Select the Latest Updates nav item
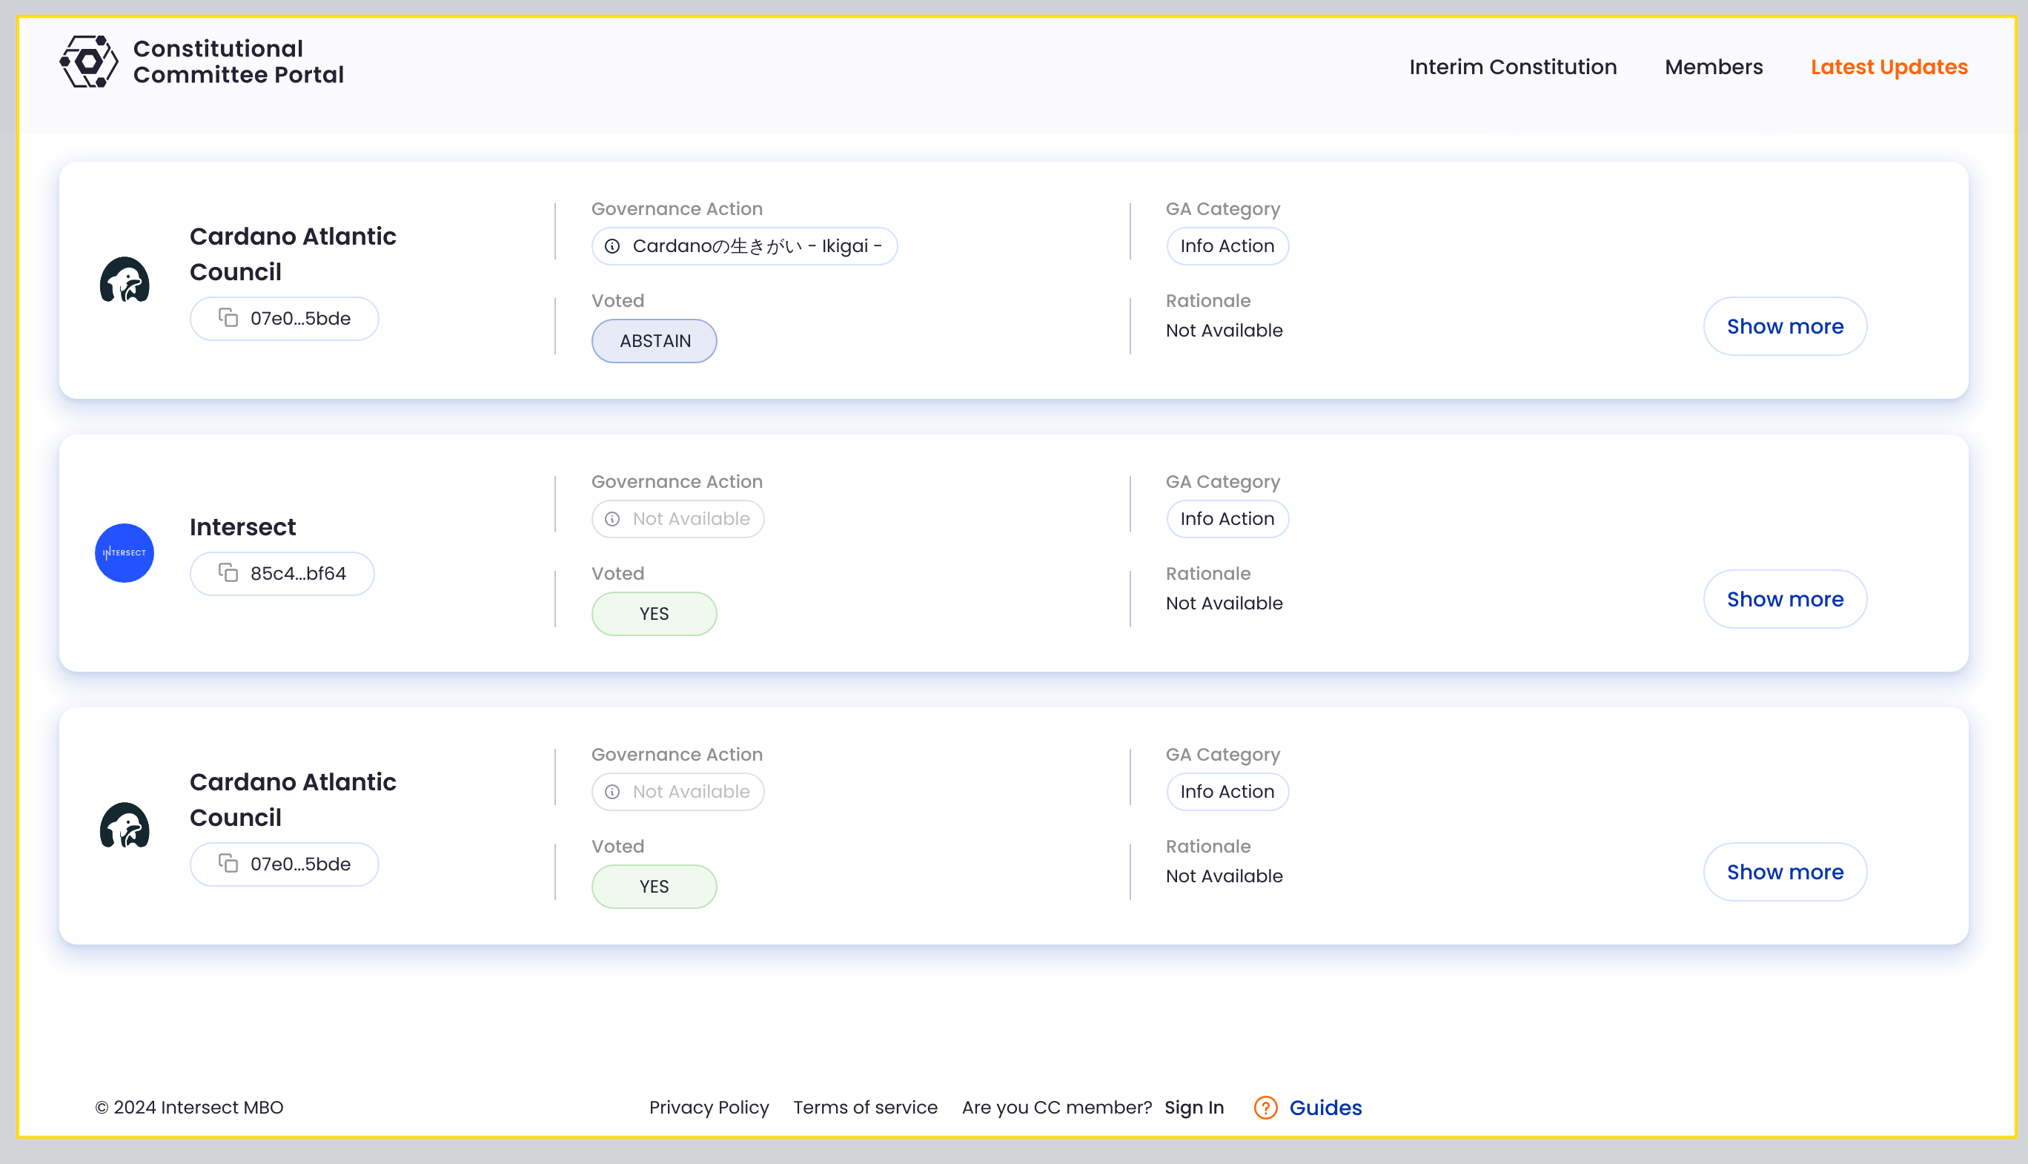2028x1164 pixels. tap(1889, 67)
